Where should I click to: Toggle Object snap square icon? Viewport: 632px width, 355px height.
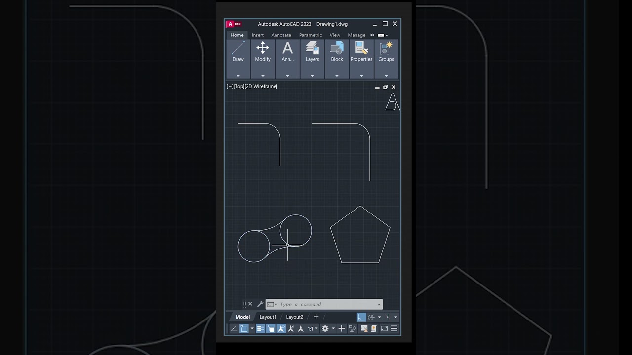244,329
